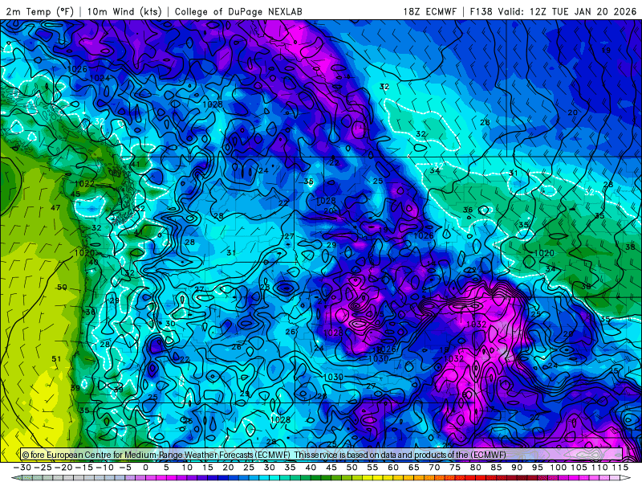Click the "50" temperature reading on the map
The height and width of the screenshot is (482, 642).
[x=62, y=288]
